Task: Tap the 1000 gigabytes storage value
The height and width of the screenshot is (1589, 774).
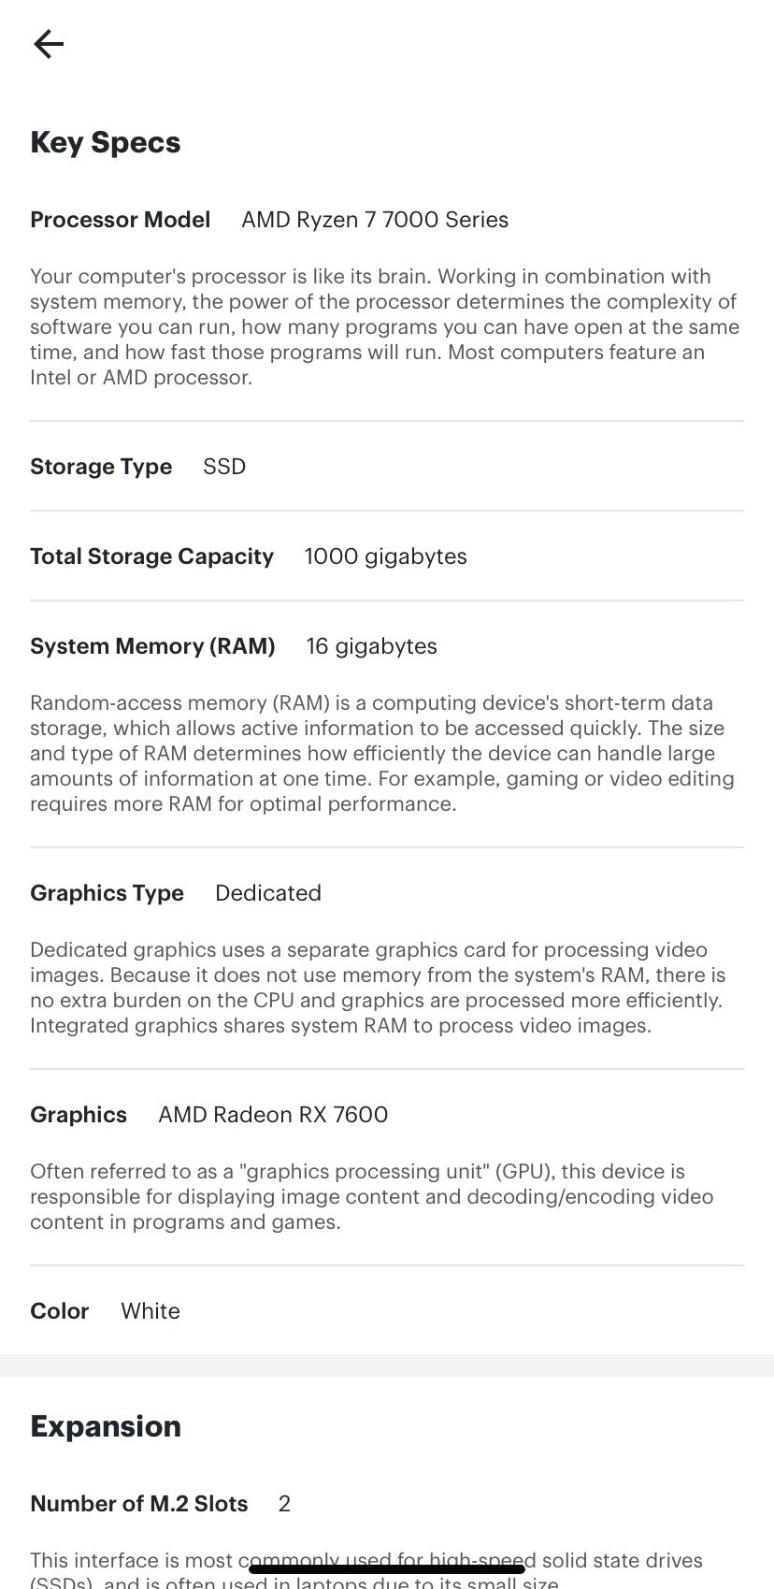Action: [x=385, y=556]
